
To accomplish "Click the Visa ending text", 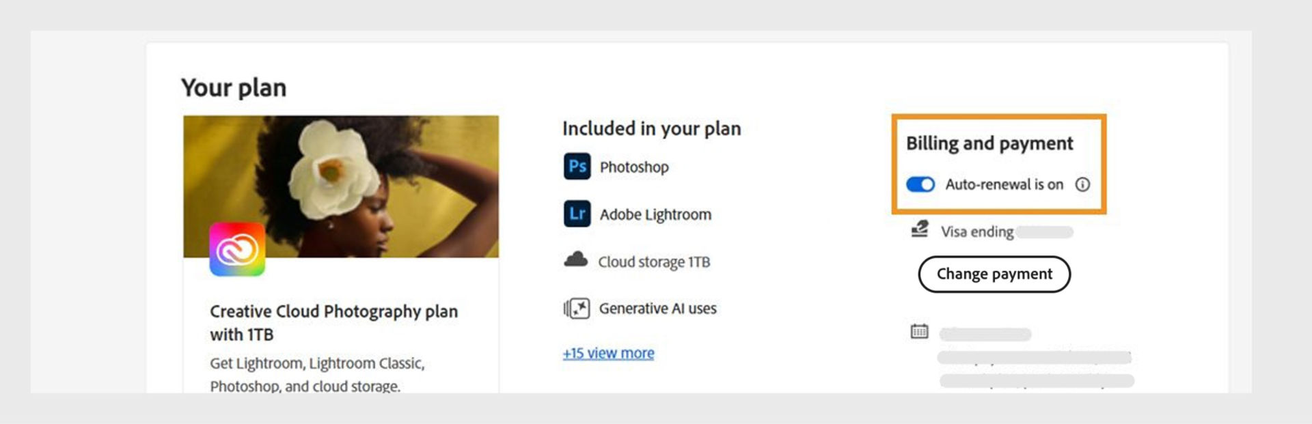I will (x=977, y=232).
